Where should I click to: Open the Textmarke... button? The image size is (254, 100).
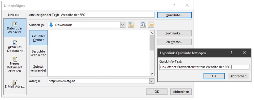pyautogui.click(x=174, y=33)
